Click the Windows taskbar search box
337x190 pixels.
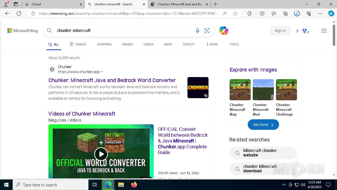[x=51, y=185]
